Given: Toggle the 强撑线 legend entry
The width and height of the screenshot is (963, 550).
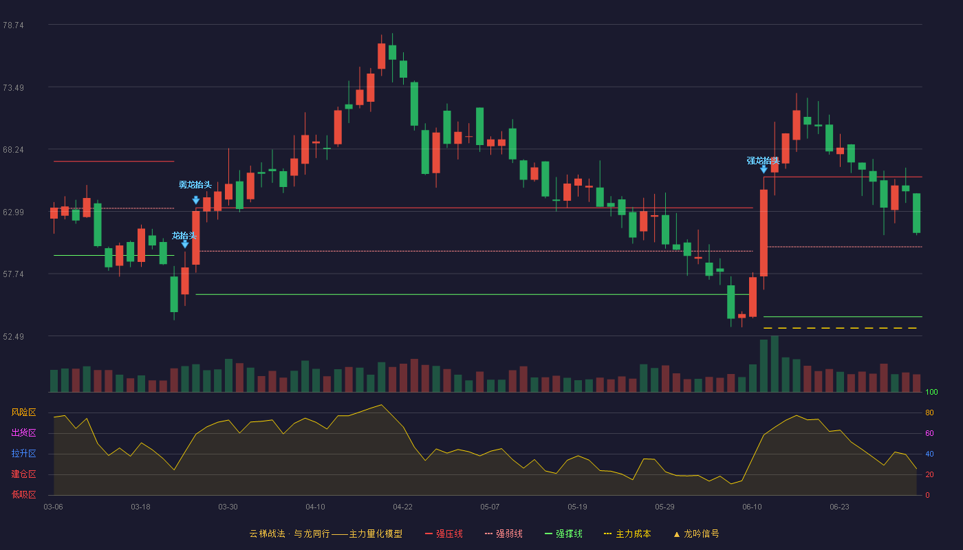Looking at the screenshot, I should click(x=563, y=533).
